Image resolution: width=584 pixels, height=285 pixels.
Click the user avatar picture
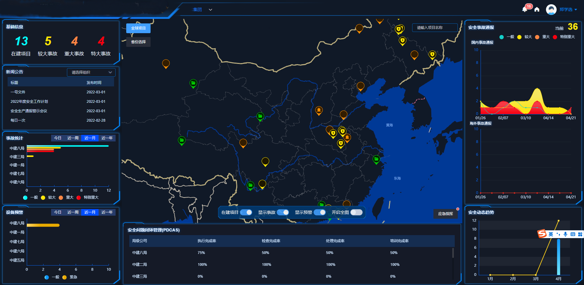(x=551, y=9)
